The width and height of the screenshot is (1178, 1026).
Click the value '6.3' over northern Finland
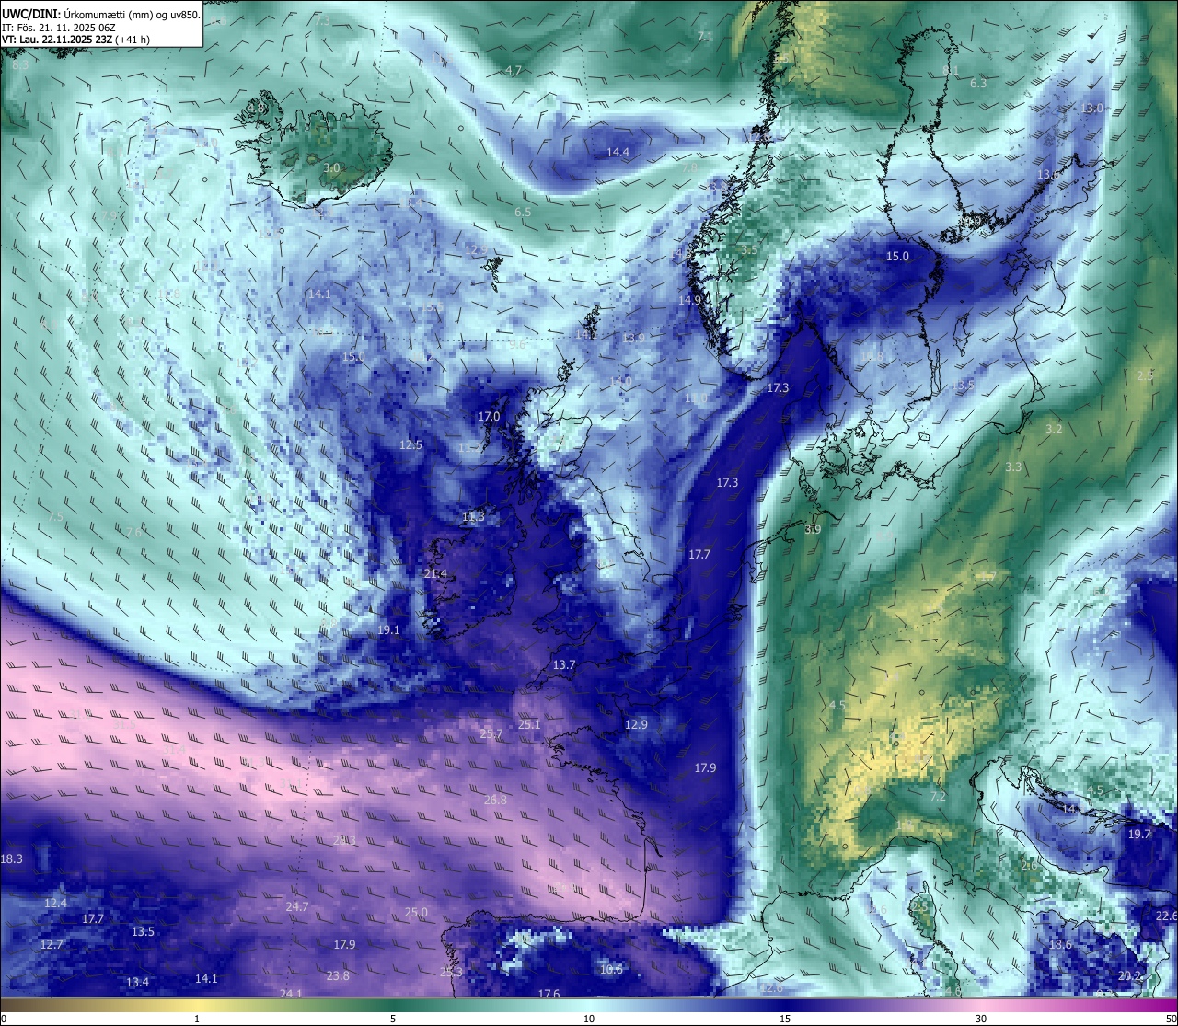point(978,84)
